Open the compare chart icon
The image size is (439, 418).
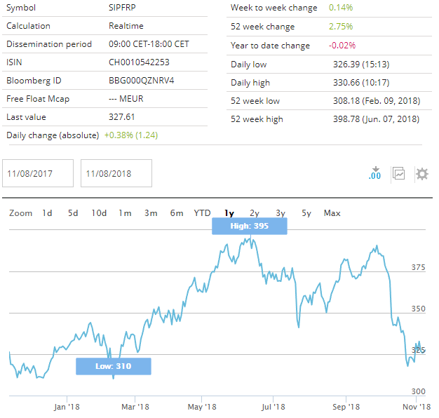pyautogui.click(x=398, y=174)
